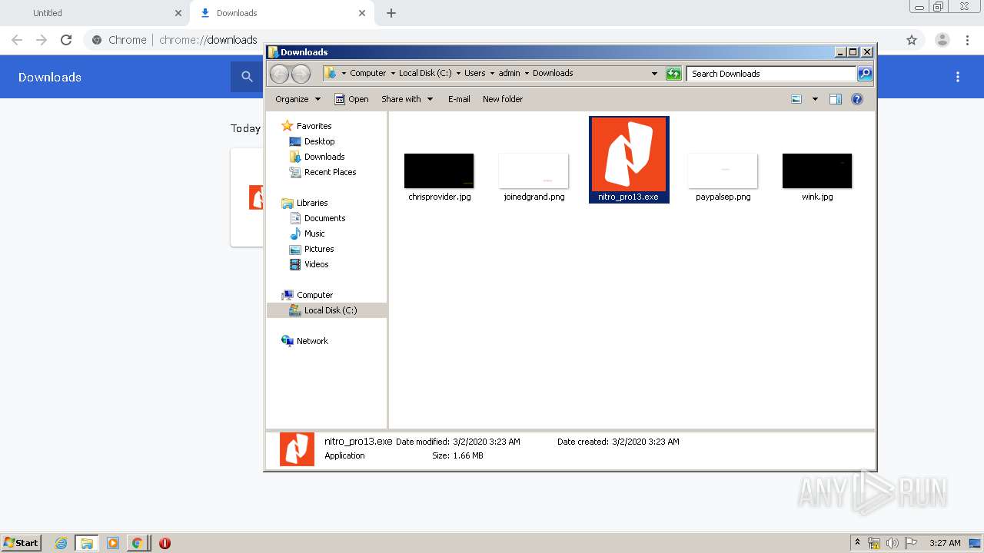The image size is (984, 553).
Task: Bookmark this page with the star icon
Action: point(912,40)
